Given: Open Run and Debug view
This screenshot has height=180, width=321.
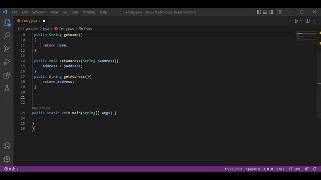Looking at the screenshot, I should [x=7, y=62].
